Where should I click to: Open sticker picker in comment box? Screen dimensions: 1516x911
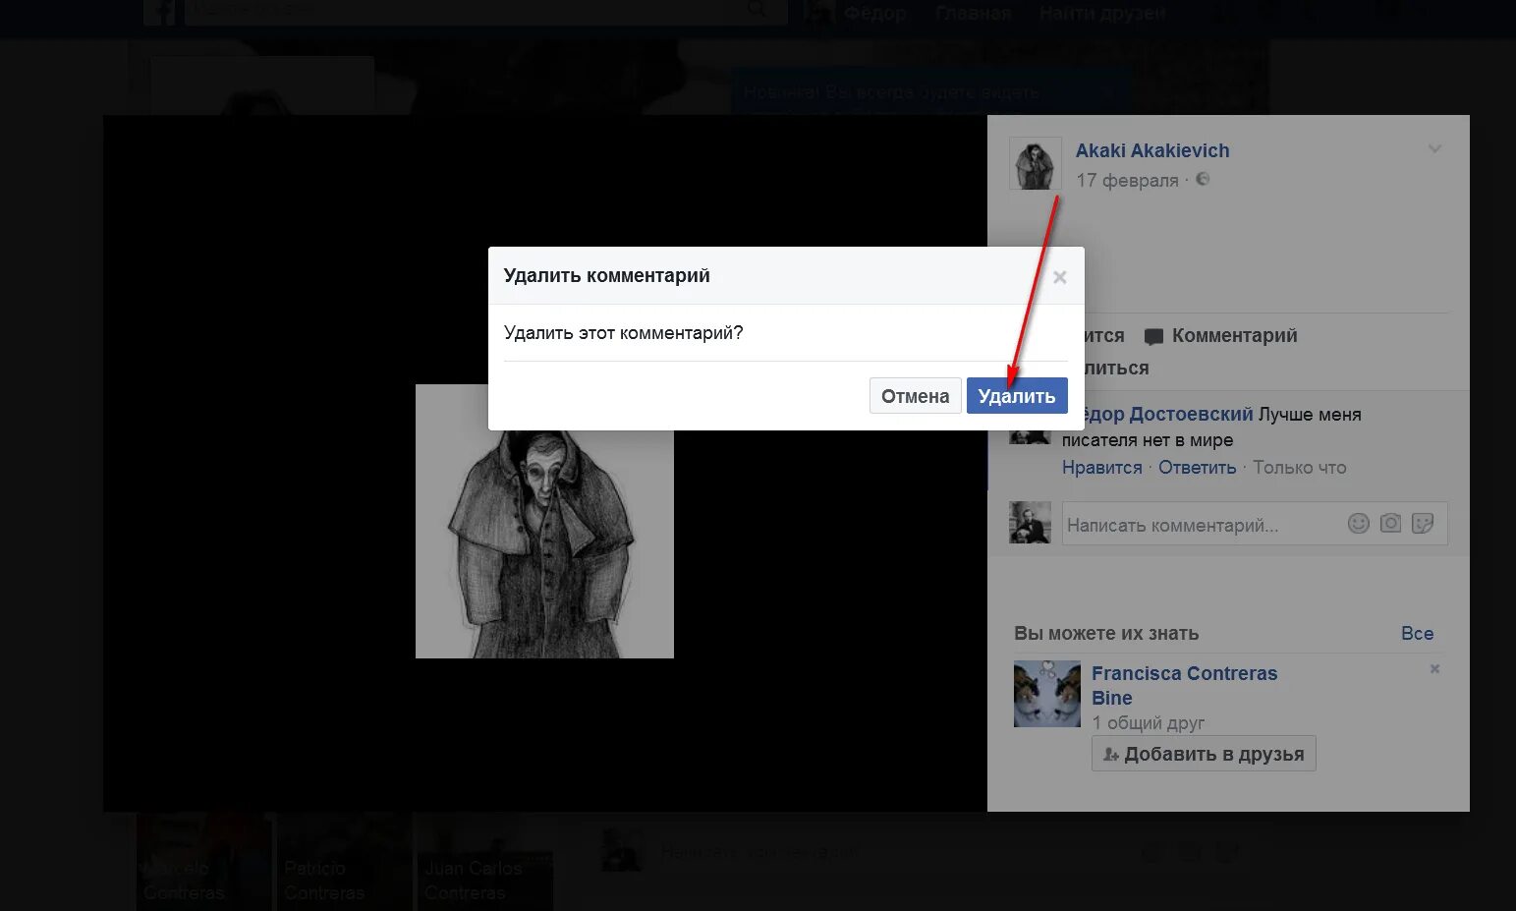(1423, 524)
